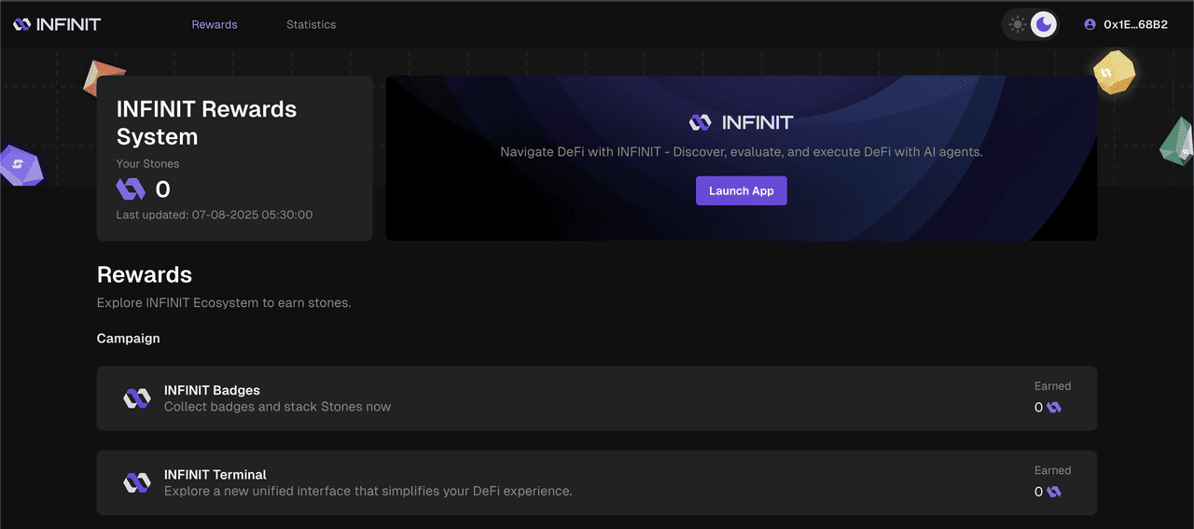Select the dark mode moon icon
1194x529 pixels.
(1045, 24)
